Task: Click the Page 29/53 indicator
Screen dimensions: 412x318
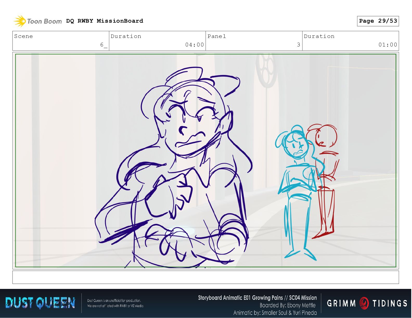Action: pyautogui.click(x=378, y=21)
